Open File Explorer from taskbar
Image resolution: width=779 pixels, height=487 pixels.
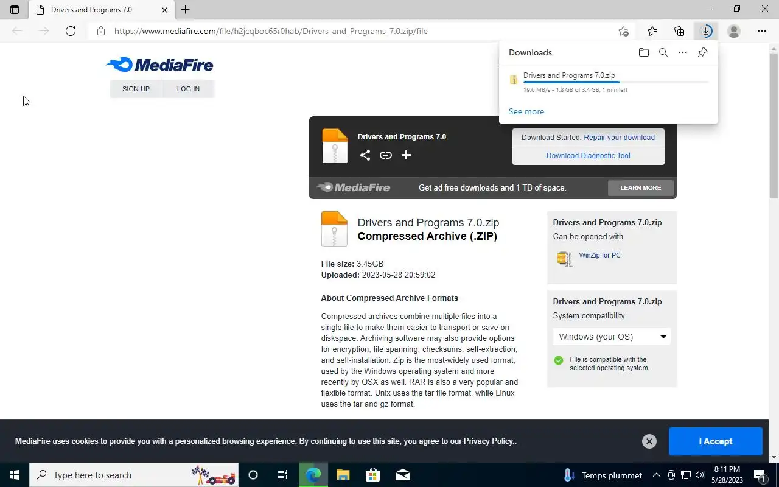tap(343, 475)
